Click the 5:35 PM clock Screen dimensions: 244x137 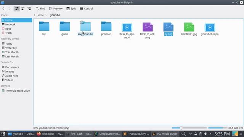pyautogui.click(x=222, y=134)
